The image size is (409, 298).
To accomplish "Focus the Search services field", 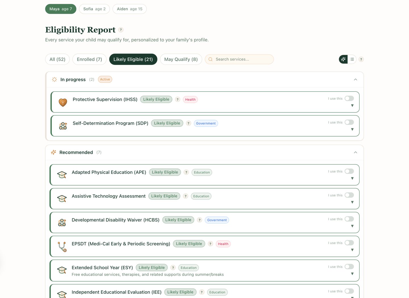I will point(239,59).
